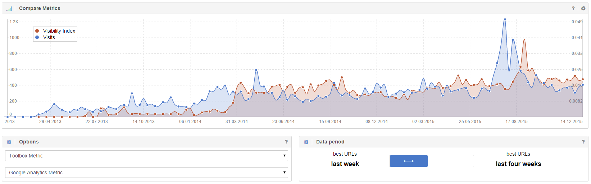Open help for the Options panel
Viewport: 591px width, 184px height.
point(286,142)
